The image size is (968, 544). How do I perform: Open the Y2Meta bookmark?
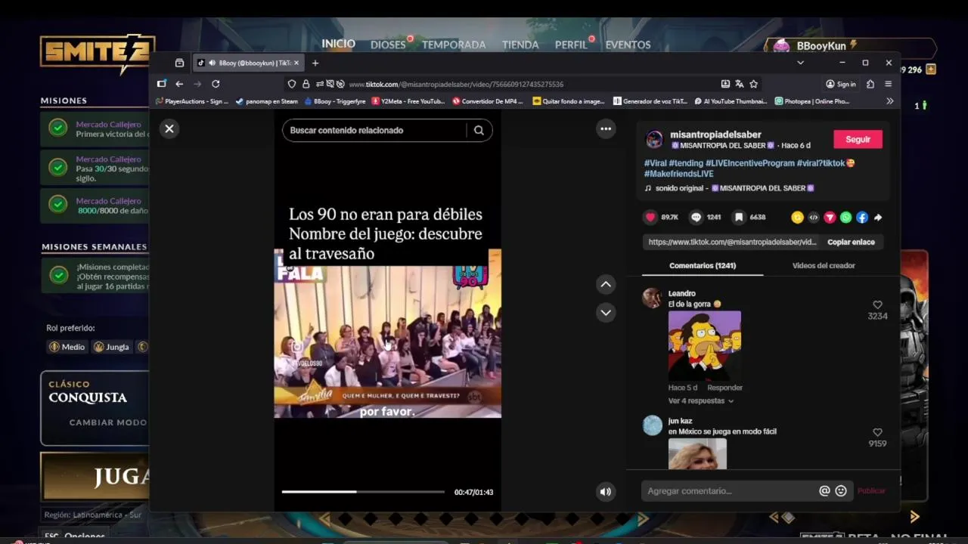pos(408,101)
